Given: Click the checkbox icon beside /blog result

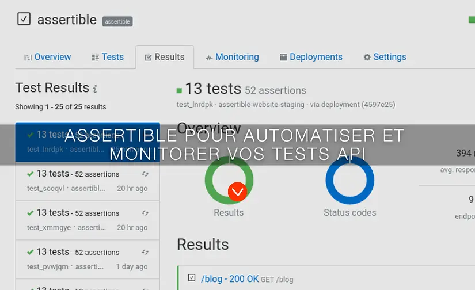Looking at the screenshot, I should (192, 277).
